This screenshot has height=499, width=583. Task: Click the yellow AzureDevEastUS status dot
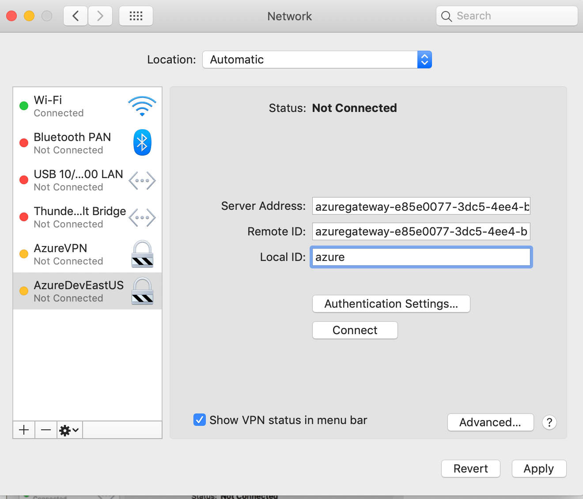(24, 291)
